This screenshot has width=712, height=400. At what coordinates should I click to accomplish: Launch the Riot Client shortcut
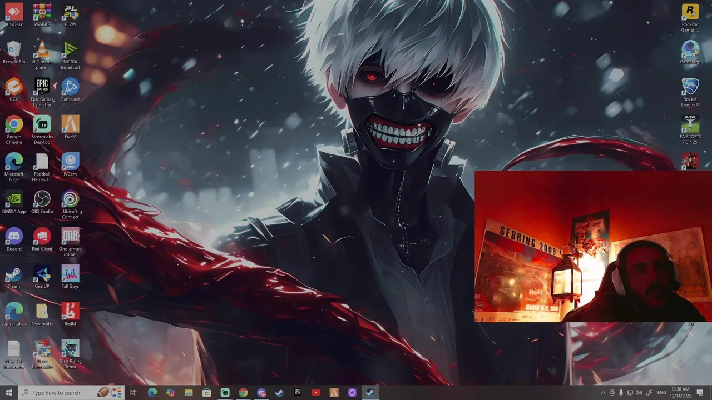tap(42, 238)
